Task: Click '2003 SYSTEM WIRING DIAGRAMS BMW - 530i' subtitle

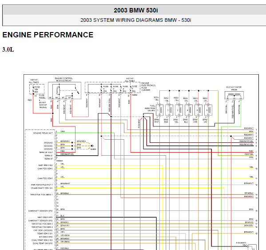Action: (x=136, y=20)
